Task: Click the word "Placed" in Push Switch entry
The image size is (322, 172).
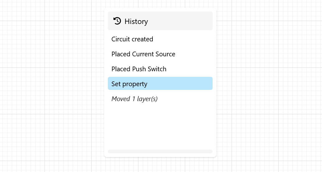Action: click(x=121, y=69)
